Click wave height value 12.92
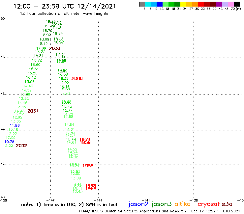 (17, 117)
